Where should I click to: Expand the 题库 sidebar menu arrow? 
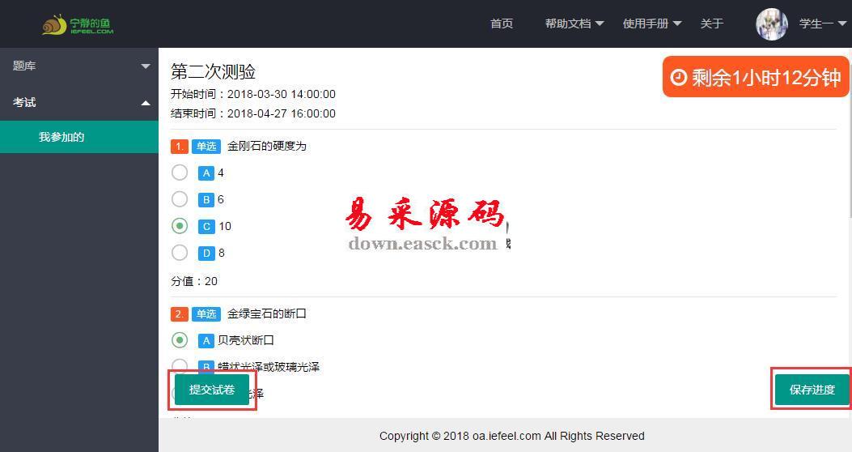tap(145, 66)
